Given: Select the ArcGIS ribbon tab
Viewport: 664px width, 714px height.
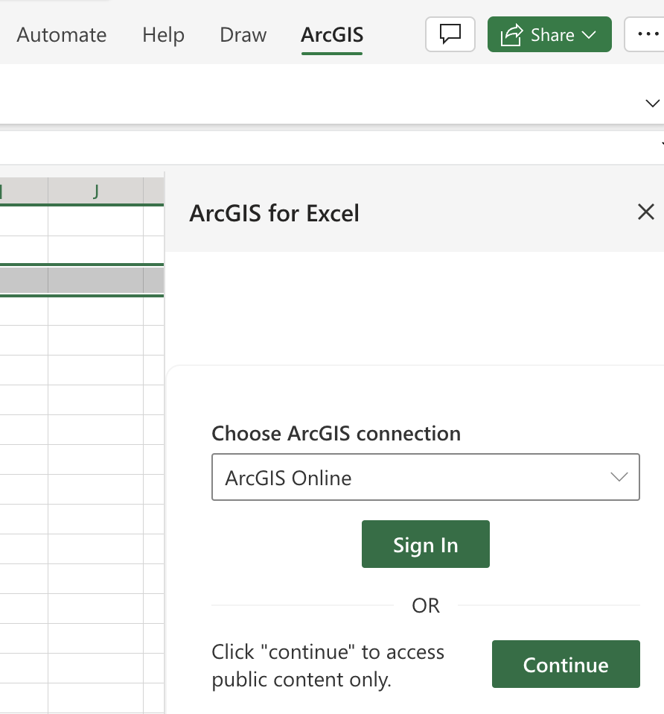Looking at the screenshot, I should (332, 35).
